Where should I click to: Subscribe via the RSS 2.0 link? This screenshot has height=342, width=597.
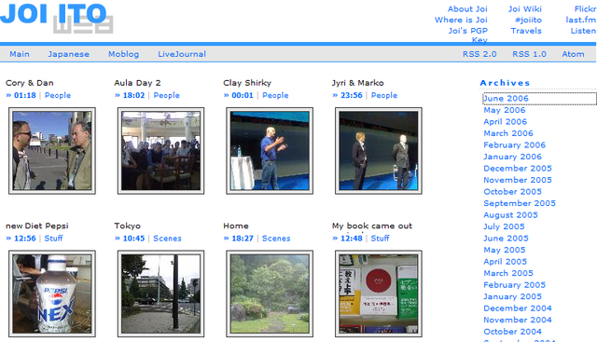coord(479,54)
